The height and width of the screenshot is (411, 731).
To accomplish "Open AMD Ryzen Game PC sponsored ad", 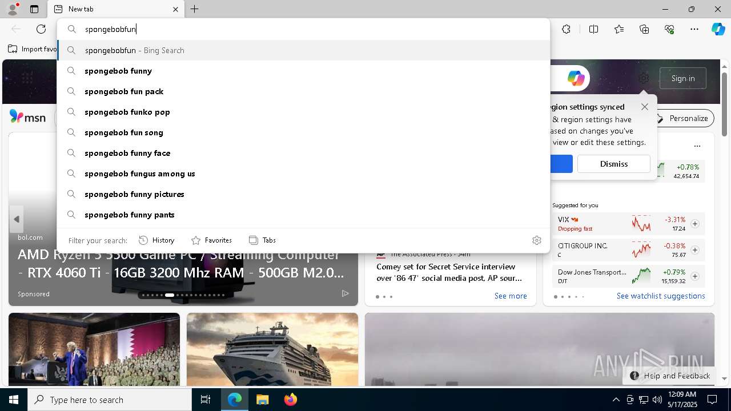I will 181,264.
